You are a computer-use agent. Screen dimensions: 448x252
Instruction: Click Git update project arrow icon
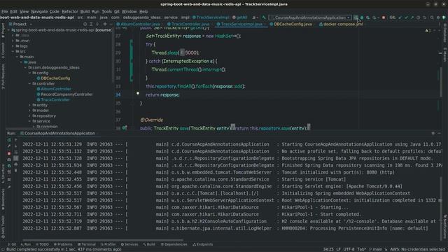400,17
